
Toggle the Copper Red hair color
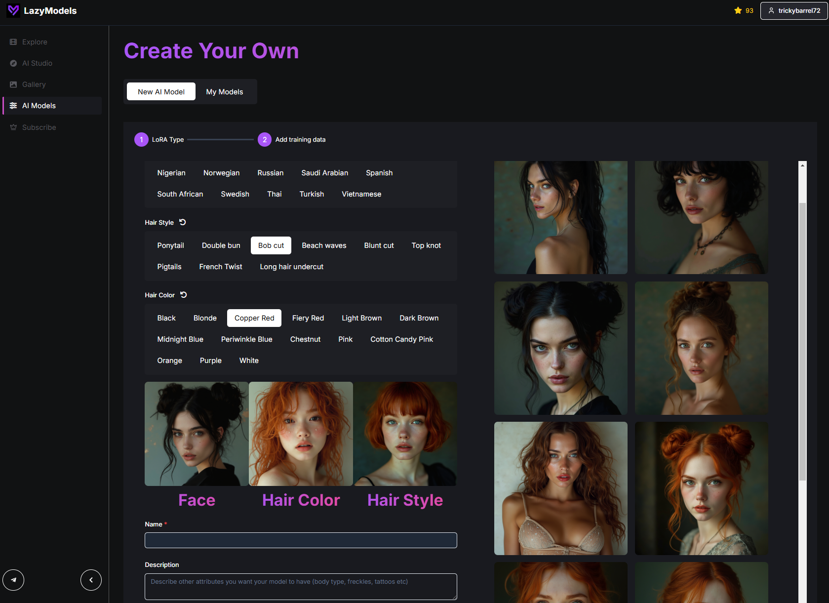[x=254, y=318]
